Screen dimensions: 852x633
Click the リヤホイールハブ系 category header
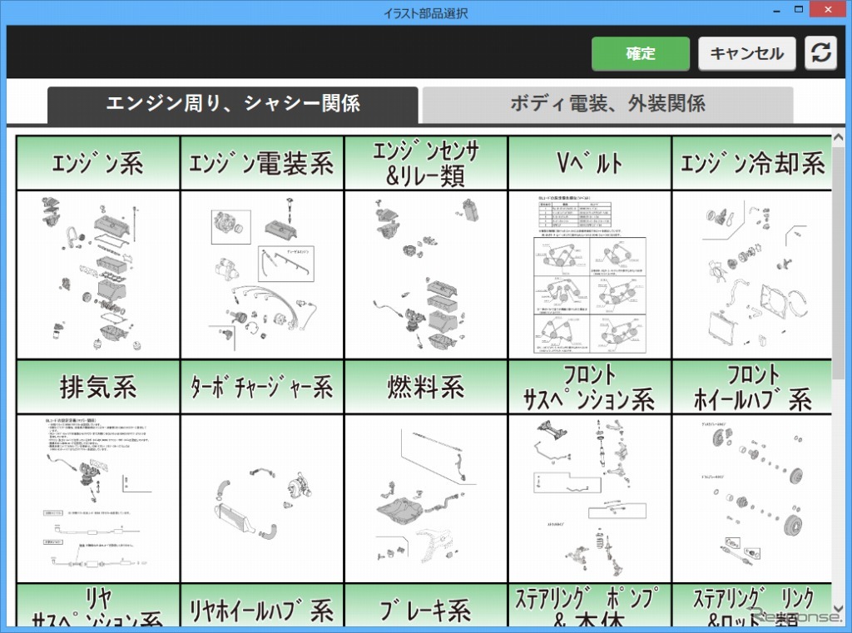262,609
